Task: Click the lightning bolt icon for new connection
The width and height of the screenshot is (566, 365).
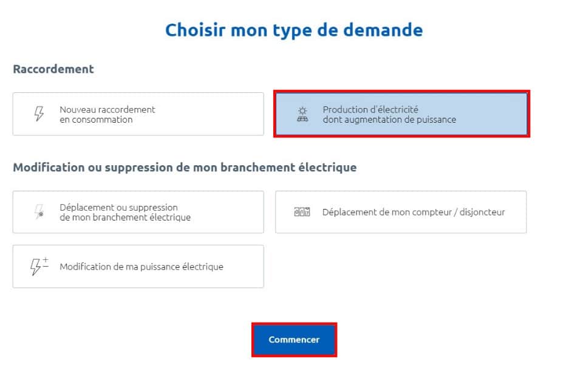Action: (x=39, y=114)
